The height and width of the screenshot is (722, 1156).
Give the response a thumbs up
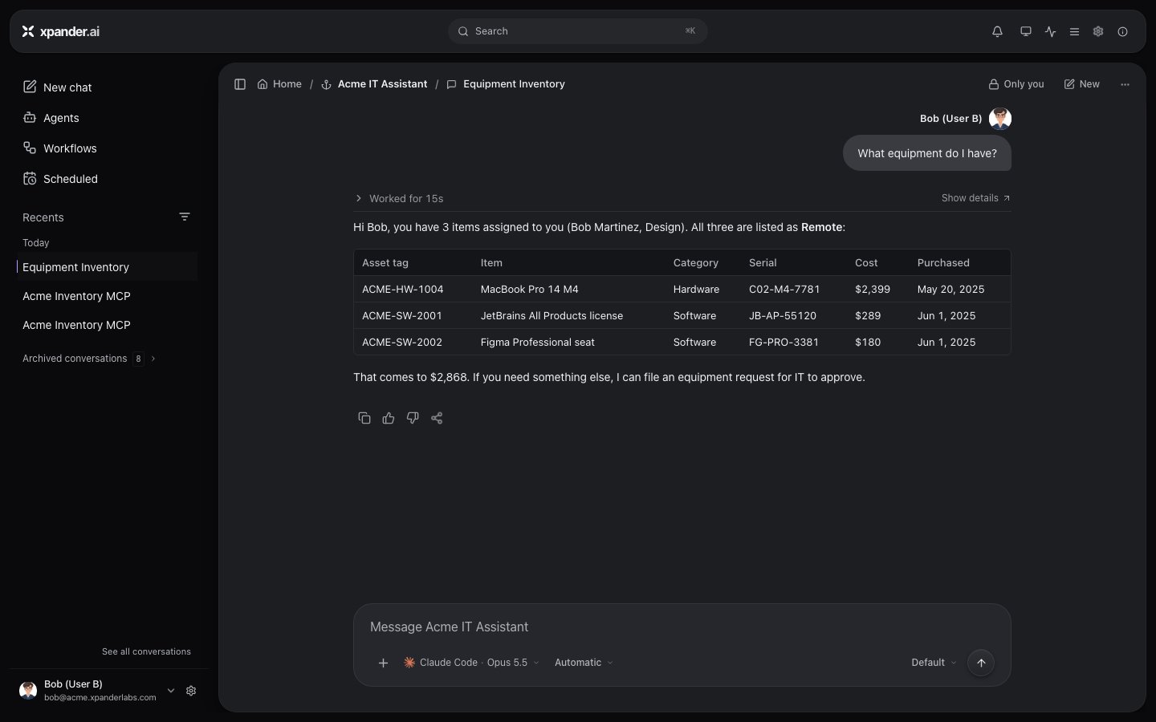[389, 418]
